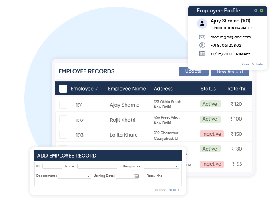Click the user avatar icon beside Ajay Sharma

tap(202, 23)
